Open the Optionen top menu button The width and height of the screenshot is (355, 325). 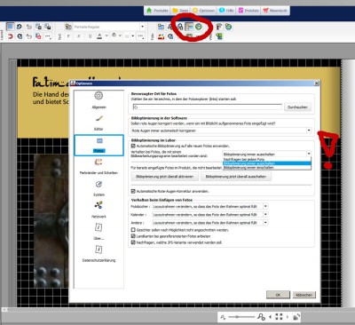[x=203, y=11]
